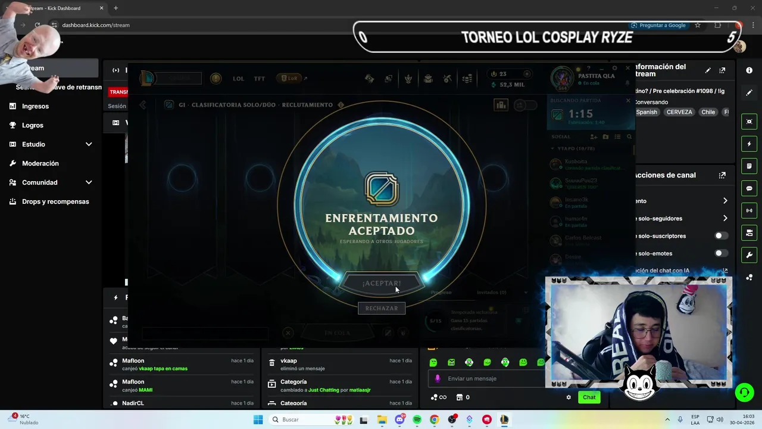Screen dimensions: 762x429
Task: Toggle the solo-emotes chat switch
Action: tap(720, 253)
